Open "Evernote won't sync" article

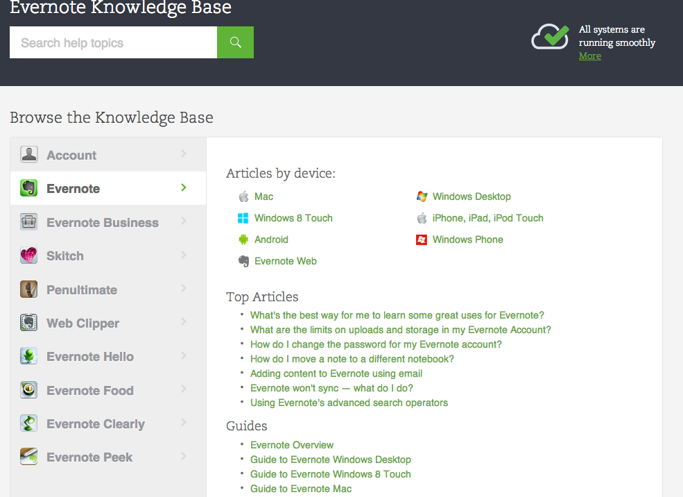point(331,388)
